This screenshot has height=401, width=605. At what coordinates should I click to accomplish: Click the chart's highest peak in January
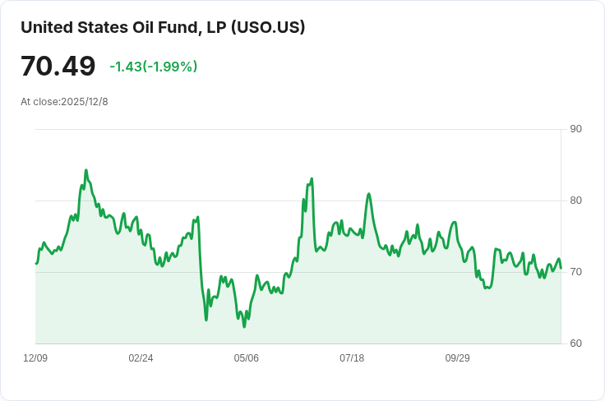coord(85,171)
